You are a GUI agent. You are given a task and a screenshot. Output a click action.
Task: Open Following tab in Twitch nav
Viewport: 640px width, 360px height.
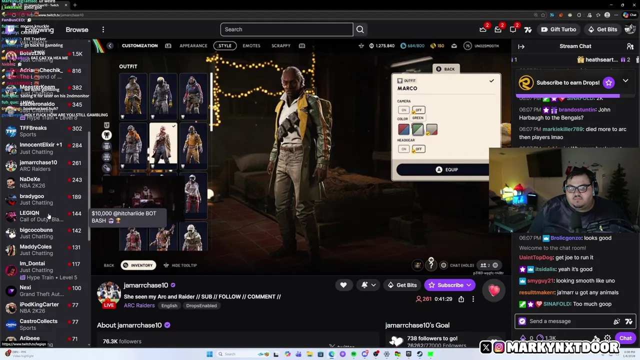39,29
